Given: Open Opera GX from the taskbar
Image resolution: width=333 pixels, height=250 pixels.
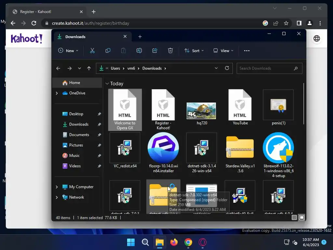Looking at the screenshot, I should [202, 242].
